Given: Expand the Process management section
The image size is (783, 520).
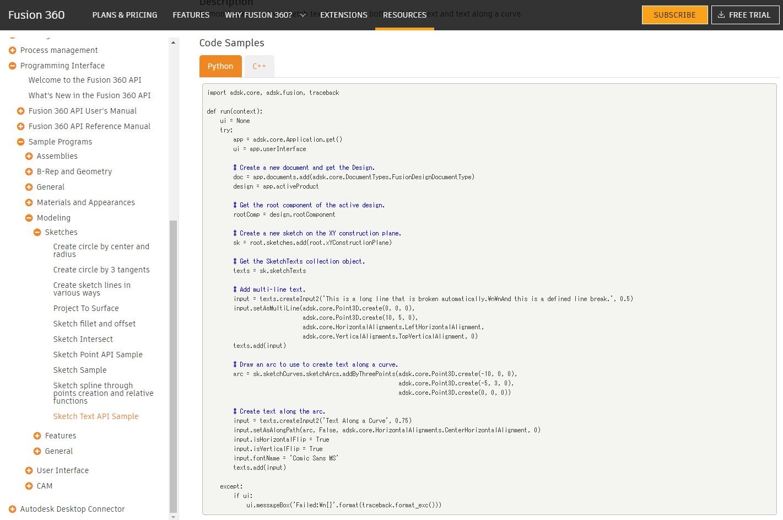Looking at the screenshot, I should (12, 50).
